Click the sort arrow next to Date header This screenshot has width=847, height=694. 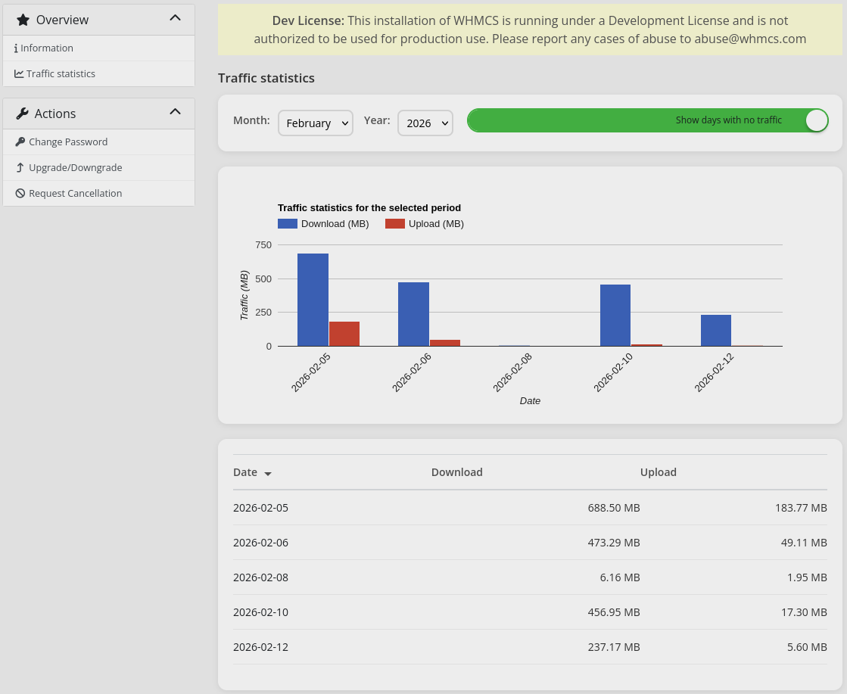(x=268, y=474)
